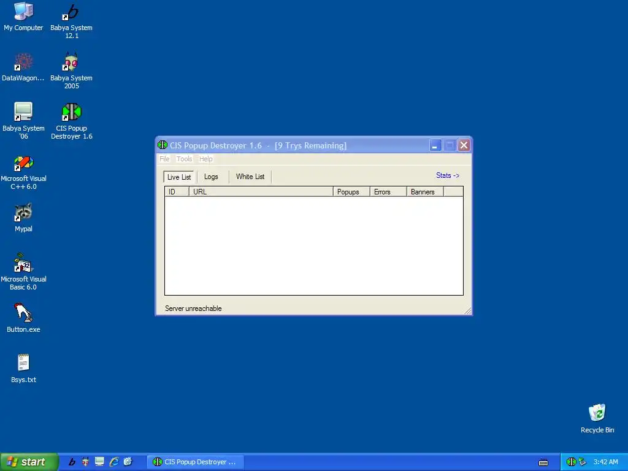
Task: Open the Recycle Bin
Action: (x=597, y=419)
